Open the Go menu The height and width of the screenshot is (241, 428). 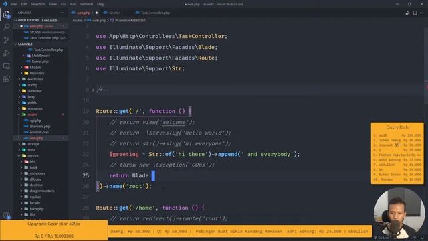point(63,4)
